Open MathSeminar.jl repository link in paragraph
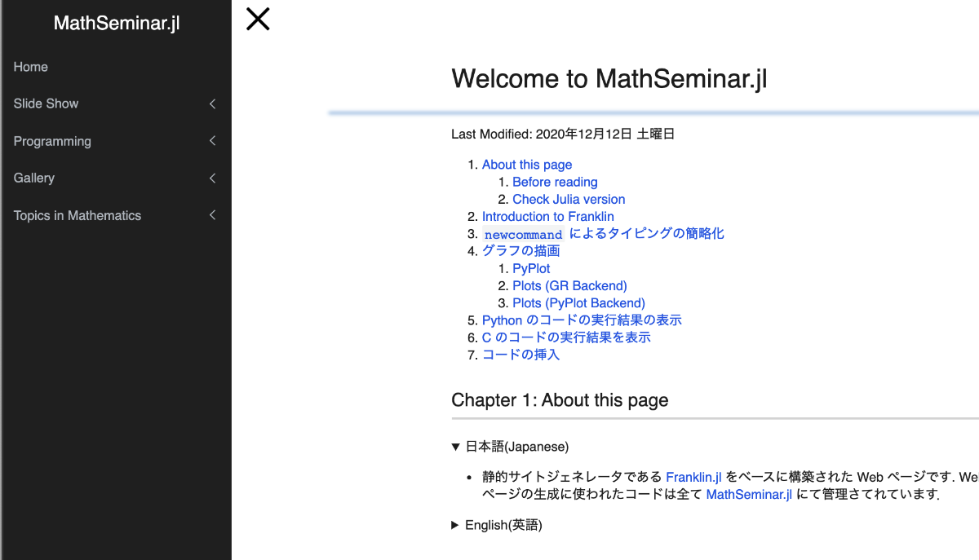Image resolution: width=979 pixels, height=560 pixels. [749, 494]
